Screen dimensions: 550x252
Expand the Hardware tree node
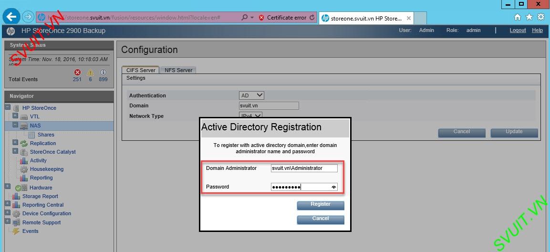click(8, 186)
